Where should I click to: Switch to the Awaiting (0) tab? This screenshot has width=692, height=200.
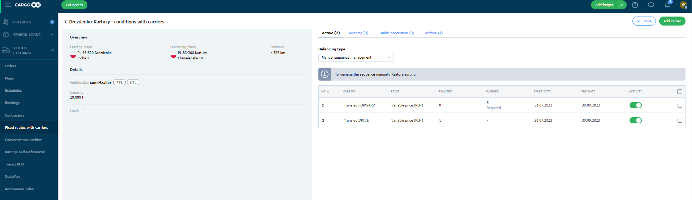pyautogui.click(x=358, y=33)
